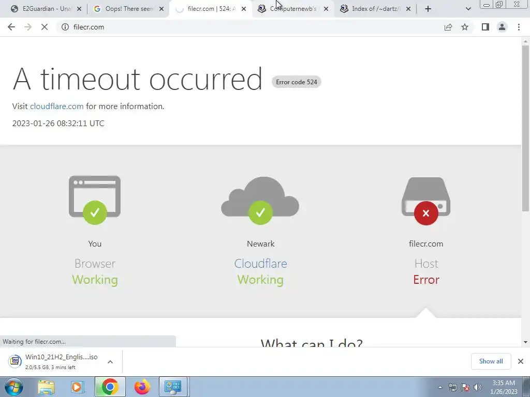The height and width of the screenshot is (397, 530).
Task: Bookmark this tab with the star icon
Action: [465, 27]
